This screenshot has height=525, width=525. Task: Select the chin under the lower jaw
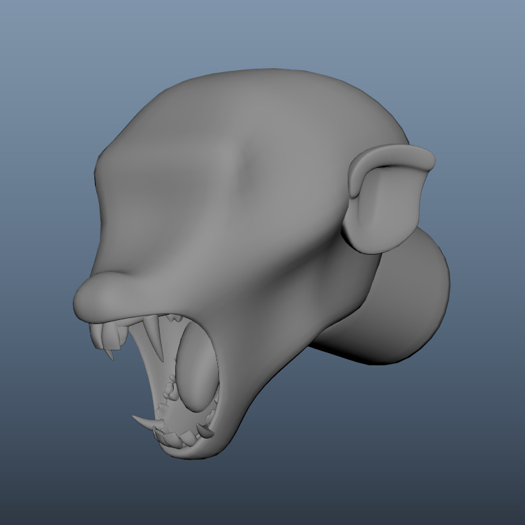(x=202, y=453)
